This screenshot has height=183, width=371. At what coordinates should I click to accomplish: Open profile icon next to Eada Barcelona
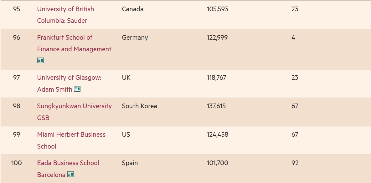pos(70,174)
